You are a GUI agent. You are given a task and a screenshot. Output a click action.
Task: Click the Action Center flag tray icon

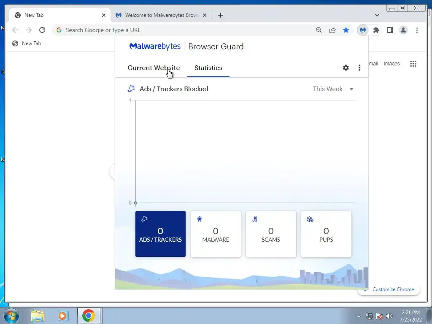coord(379,316)
